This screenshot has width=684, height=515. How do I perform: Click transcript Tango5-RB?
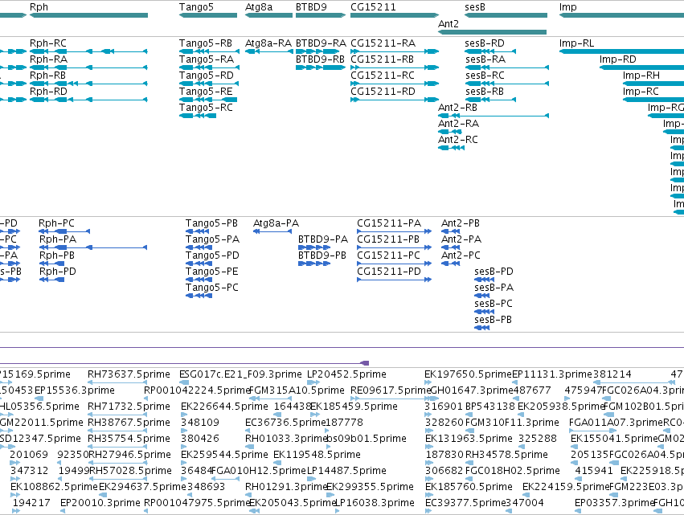(209, 51)
